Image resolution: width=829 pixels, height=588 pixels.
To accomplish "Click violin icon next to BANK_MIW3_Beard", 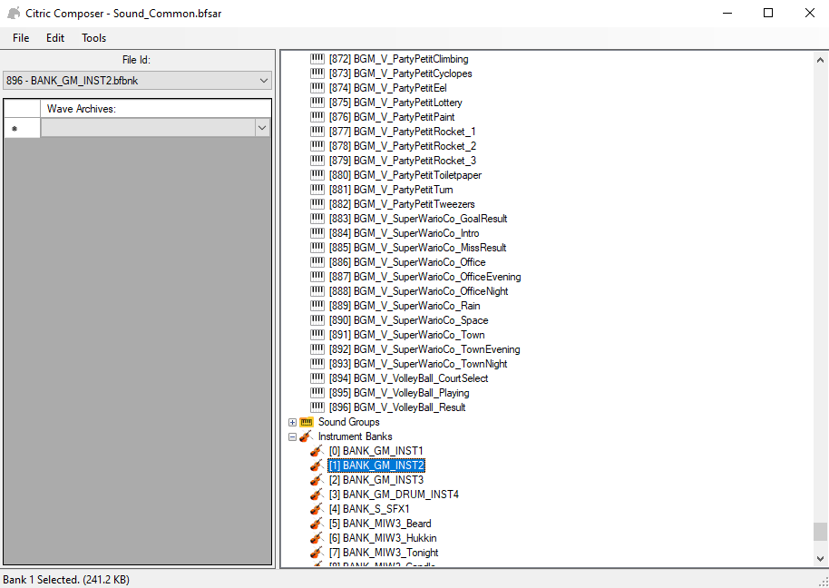I will [x=317, y=524].
